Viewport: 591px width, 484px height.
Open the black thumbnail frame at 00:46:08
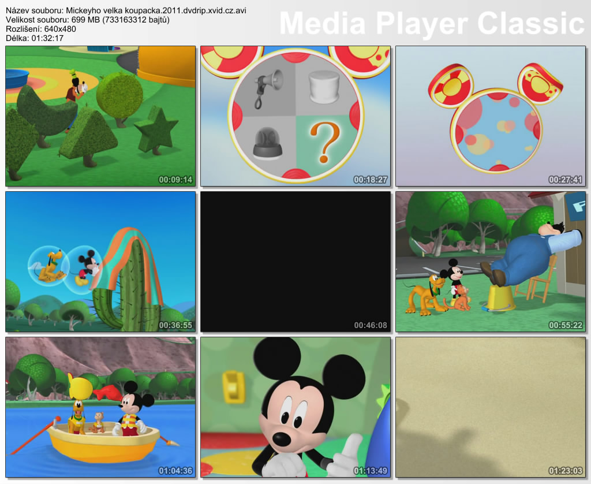click(x=295, y=262)
